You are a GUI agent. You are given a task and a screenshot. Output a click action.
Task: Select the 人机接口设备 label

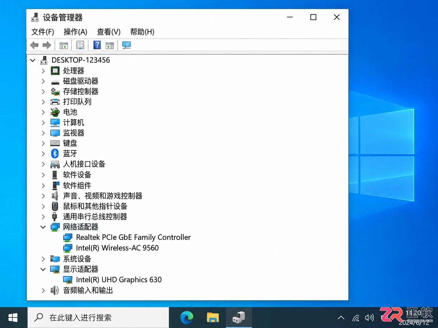(84, 164)
